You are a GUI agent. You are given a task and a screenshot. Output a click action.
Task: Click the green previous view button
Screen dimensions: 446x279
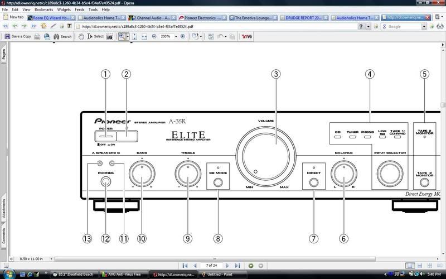pyautogui.click(x=251, y=266)
